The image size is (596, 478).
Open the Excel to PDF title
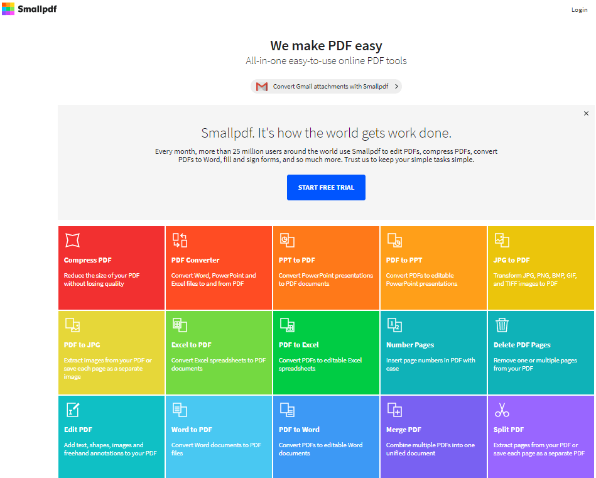191,345
